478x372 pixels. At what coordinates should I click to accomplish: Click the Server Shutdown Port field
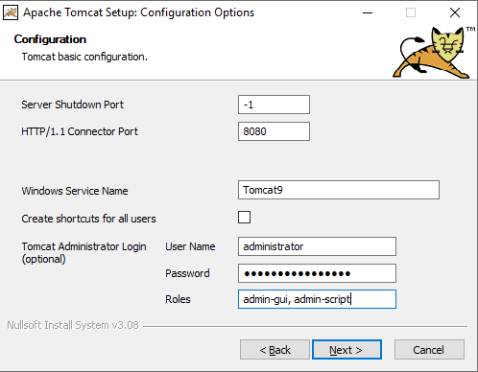(x=274, y=105)
